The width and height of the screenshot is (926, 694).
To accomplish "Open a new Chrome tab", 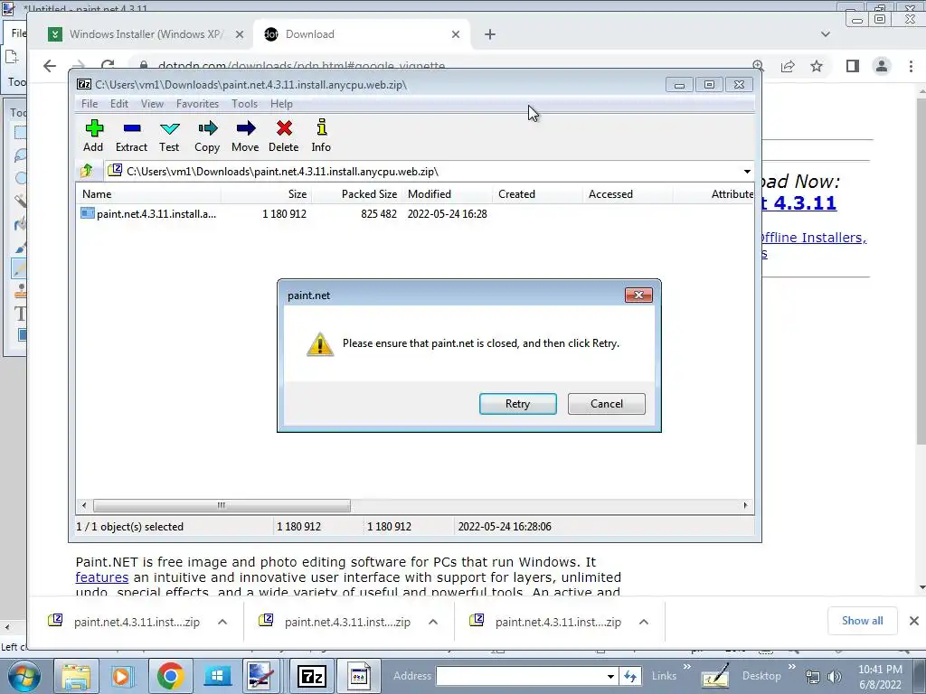I will (x=489, y=34).
